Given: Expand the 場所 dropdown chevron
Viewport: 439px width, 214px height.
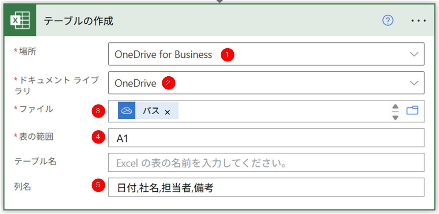Looking at the screenshot, I should pyautogui.click(x=414, y=54).
